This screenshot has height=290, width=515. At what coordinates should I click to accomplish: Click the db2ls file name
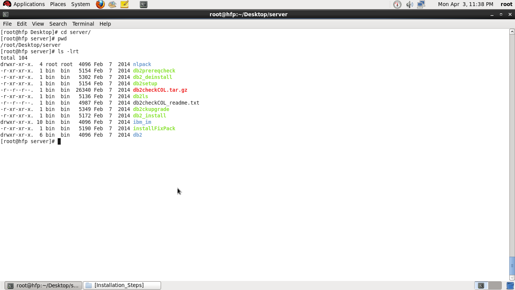(141, 96)
